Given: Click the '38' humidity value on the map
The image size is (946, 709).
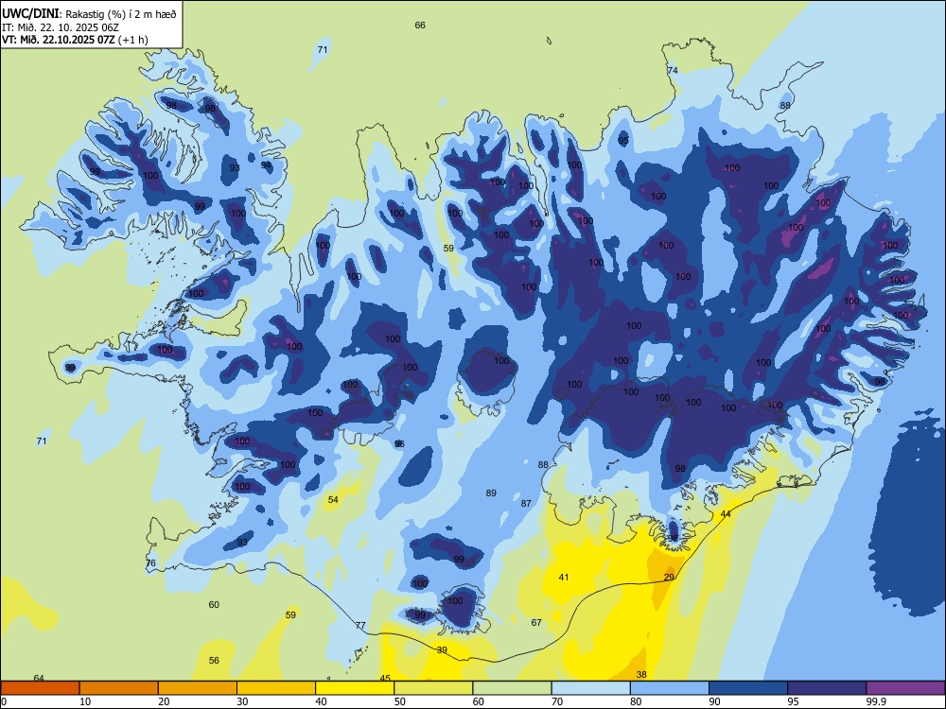Looking at the screenshot, I should 641,674.
